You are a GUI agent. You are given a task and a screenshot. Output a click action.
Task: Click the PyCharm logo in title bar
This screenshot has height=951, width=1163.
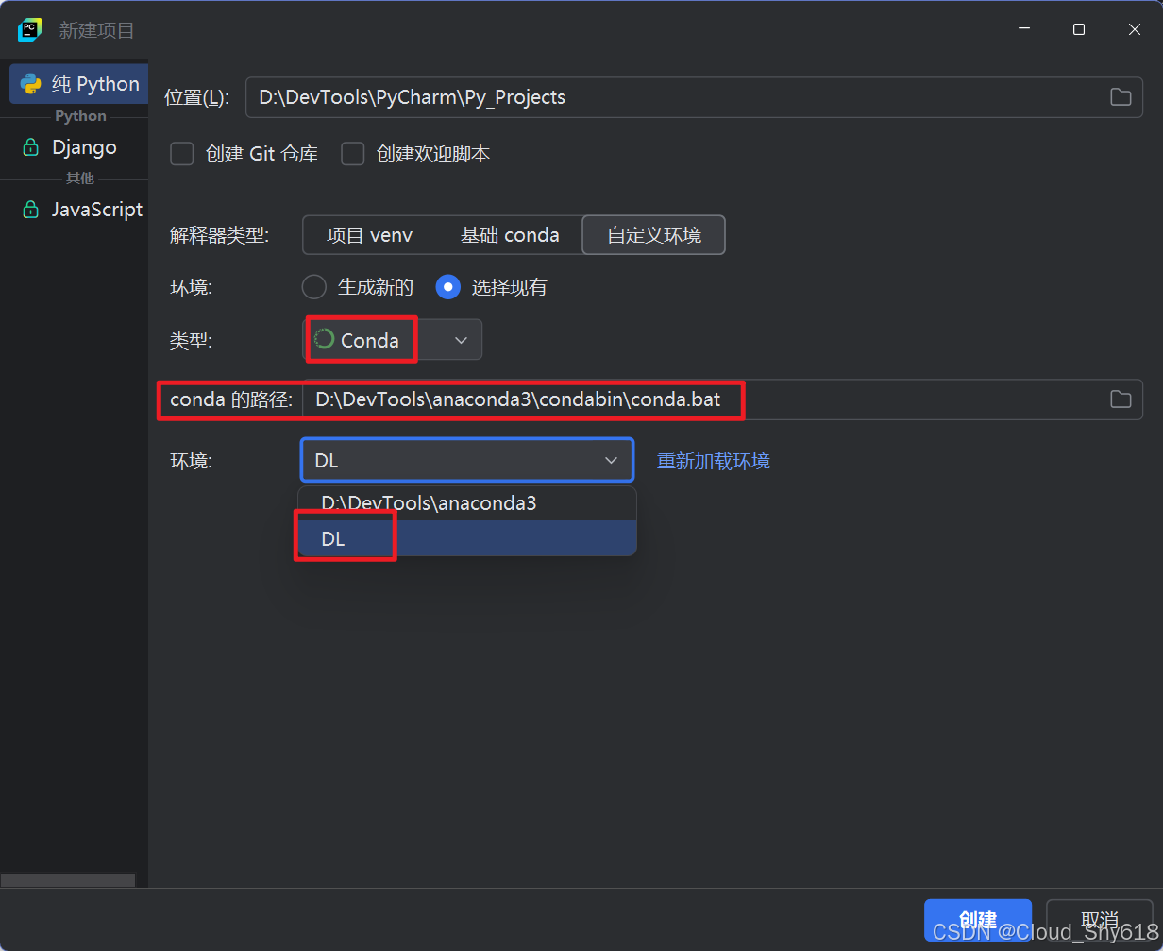pos(29,29)
